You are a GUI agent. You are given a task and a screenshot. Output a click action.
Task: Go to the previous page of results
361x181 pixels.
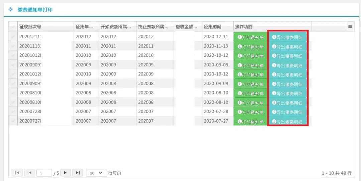tap(29, 173)
